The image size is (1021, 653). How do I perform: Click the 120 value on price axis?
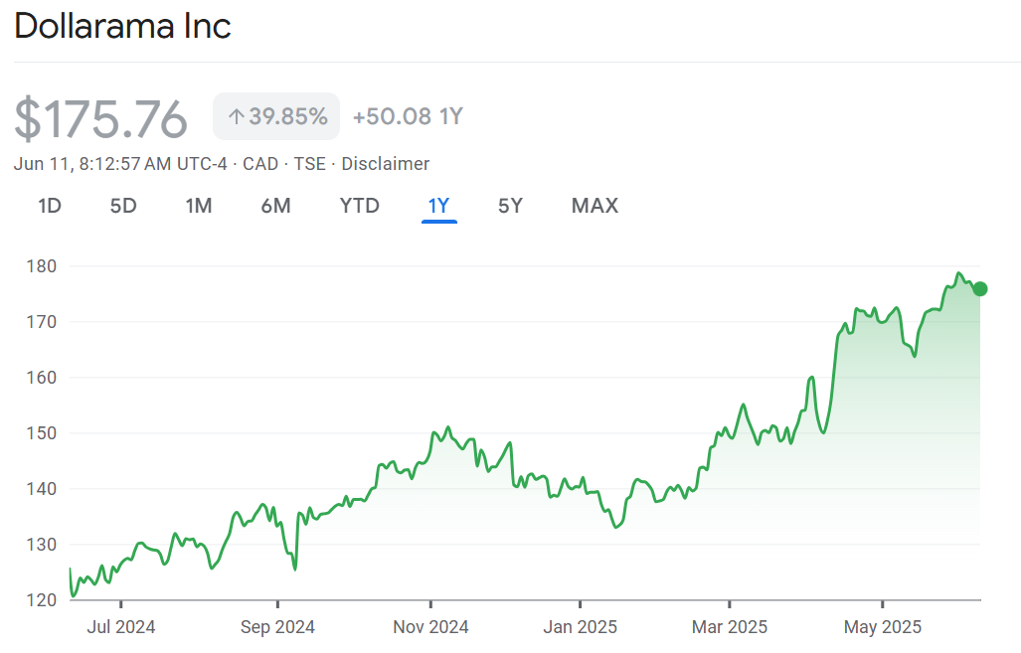pyautogui.click(x=44, y=600)
